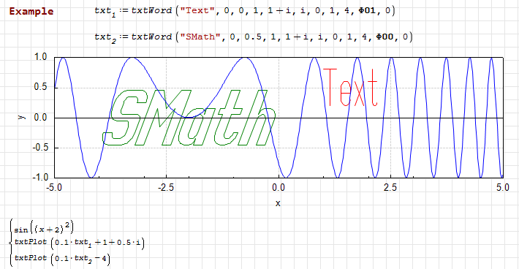This screenshot has height=269, width=519.
Task: Click the txt₂ txtWord definition formula
Action: point(254,37)
